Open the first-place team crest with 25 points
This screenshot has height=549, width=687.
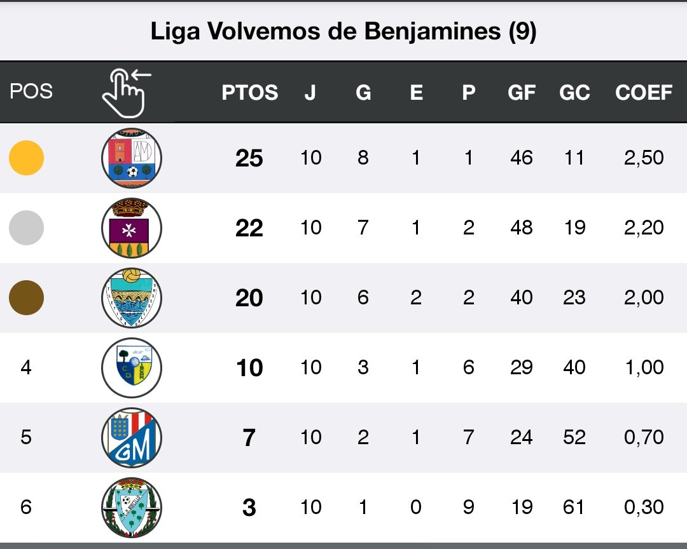pyautogui.click(x=132, y=158)
